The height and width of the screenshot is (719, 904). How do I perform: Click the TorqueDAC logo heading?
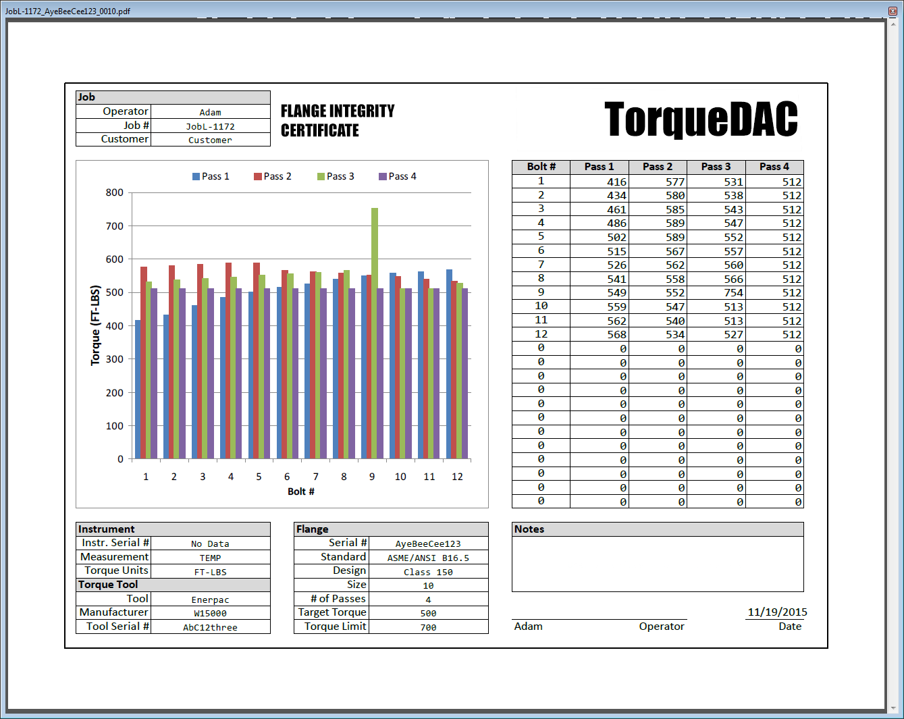(701, 119)
